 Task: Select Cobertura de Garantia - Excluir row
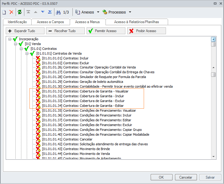[83, 101]
